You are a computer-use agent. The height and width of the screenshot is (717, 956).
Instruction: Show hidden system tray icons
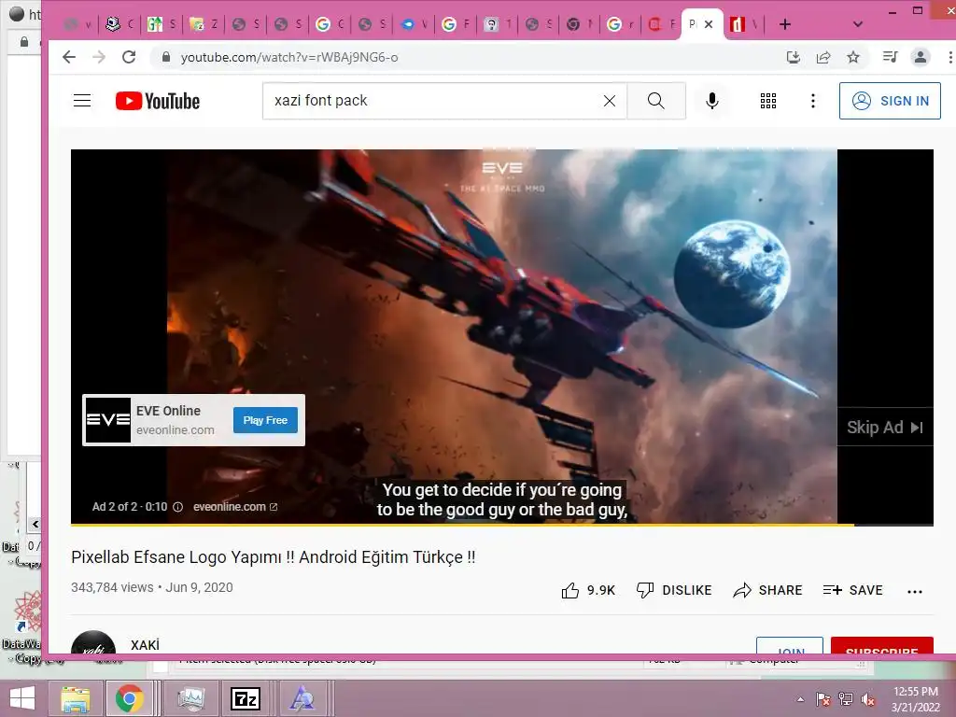pyautogui.click(x=800, y=699)
